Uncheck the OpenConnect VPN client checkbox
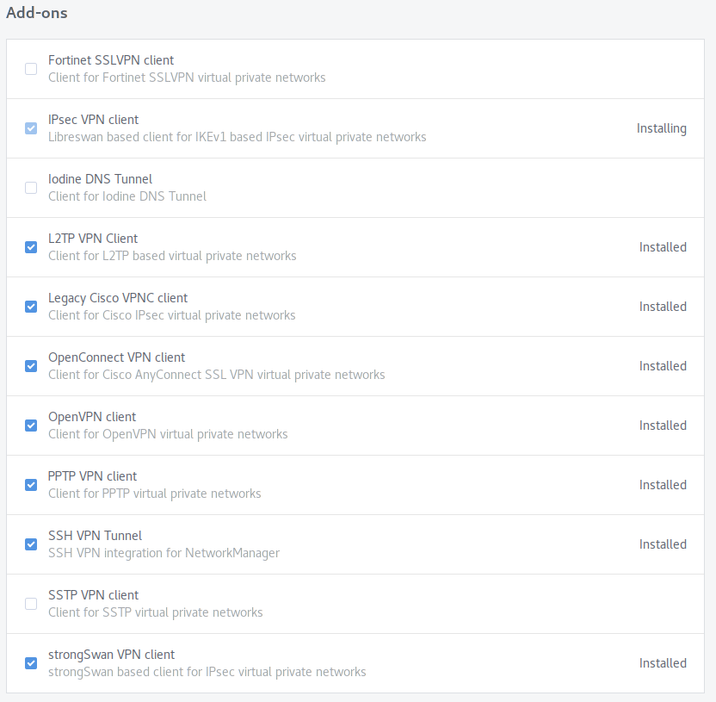The height and width of the screenshot is (702, 716). [31, 366]
